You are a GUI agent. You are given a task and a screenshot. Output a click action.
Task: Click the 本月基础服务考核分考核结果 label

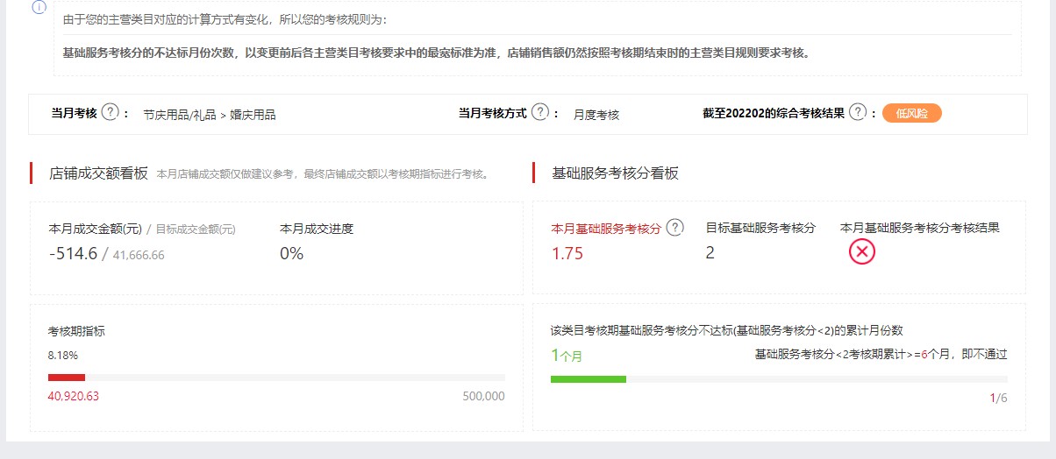920,228
